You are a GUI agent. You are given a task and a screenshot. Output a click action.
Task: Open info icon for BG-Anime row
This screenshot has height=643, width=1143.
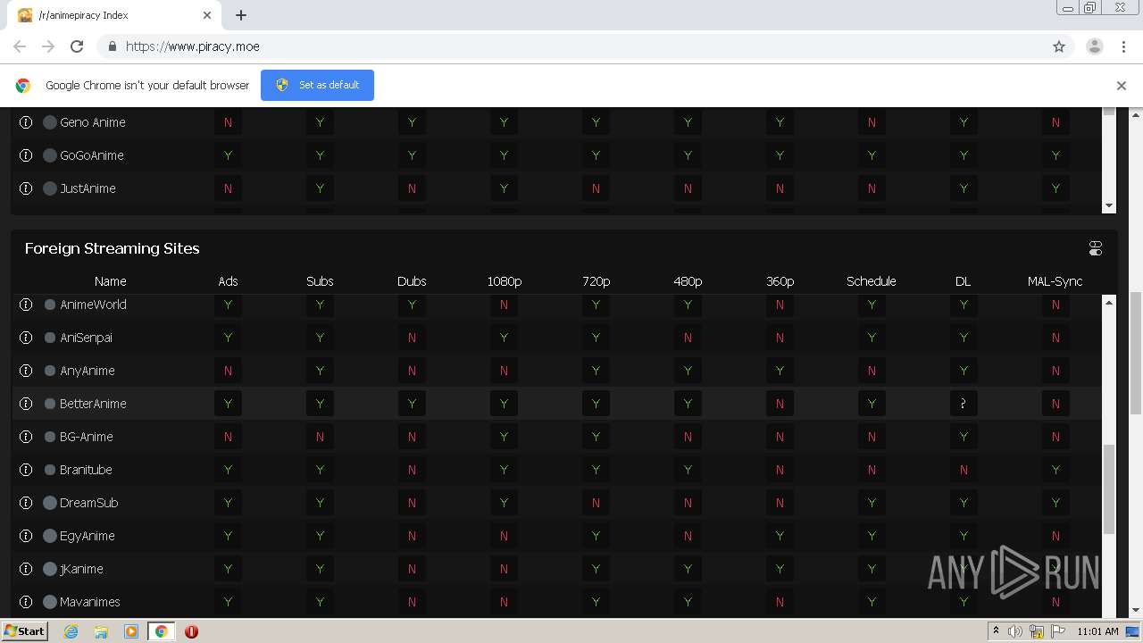click(26, 437)
